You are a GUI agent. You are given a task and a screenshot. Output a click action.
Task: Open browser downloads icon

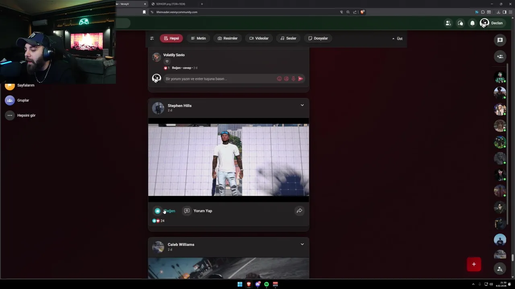[x=499, y=12]
